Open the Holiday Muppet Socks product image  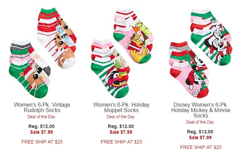coord(122,53)
